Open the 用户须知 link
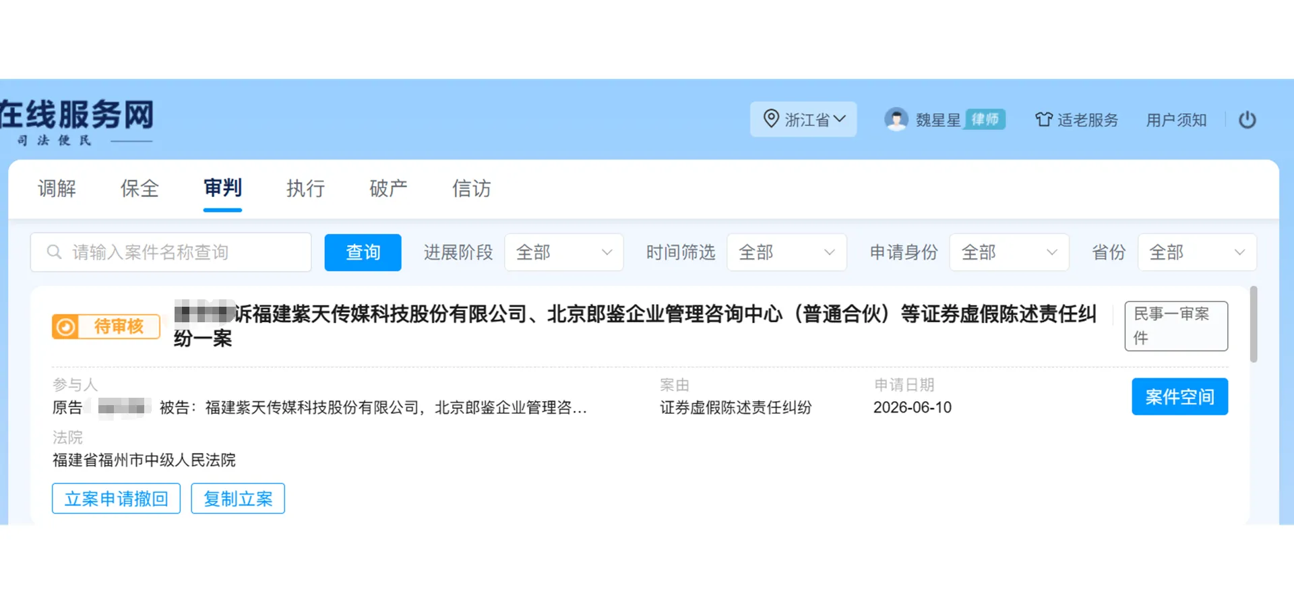Image resolution: width=1294 pixels, height=600 pixels. click(x=1176, y=120)
